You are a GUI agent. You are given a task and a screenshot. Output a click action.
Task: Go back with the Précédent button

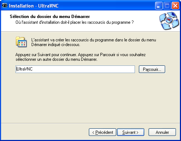pos(103,132)
